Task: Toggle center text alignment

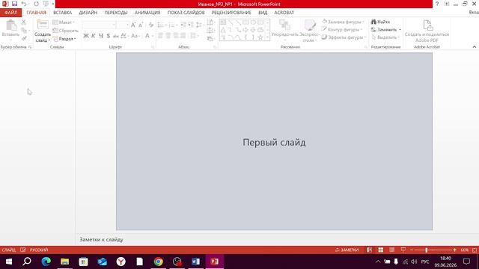Action: tap(168, 36)
